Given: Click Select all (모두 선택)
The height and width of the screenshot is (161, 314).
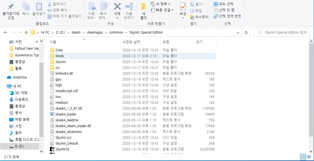Looking at the screenshot, I should 223,4.
